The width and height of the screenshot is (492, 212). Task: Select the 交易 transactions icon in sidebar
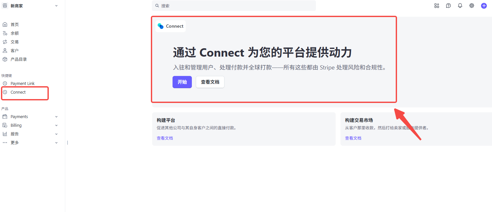tap(5, 41)
